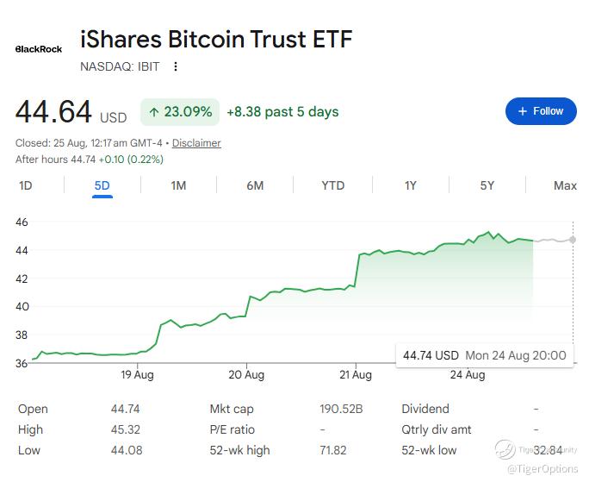
Task: Click the grey after-hours endpoint dot on chart
Action: (573, 240)
